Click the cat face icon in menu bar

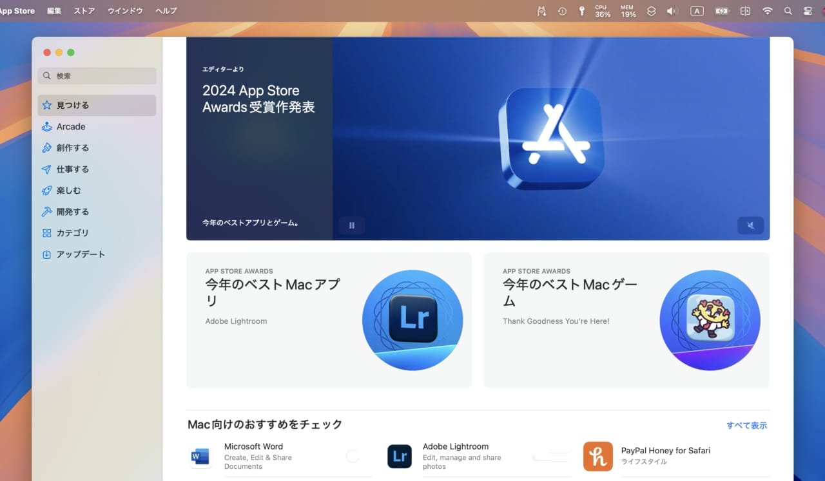click(x=541, y=11)
